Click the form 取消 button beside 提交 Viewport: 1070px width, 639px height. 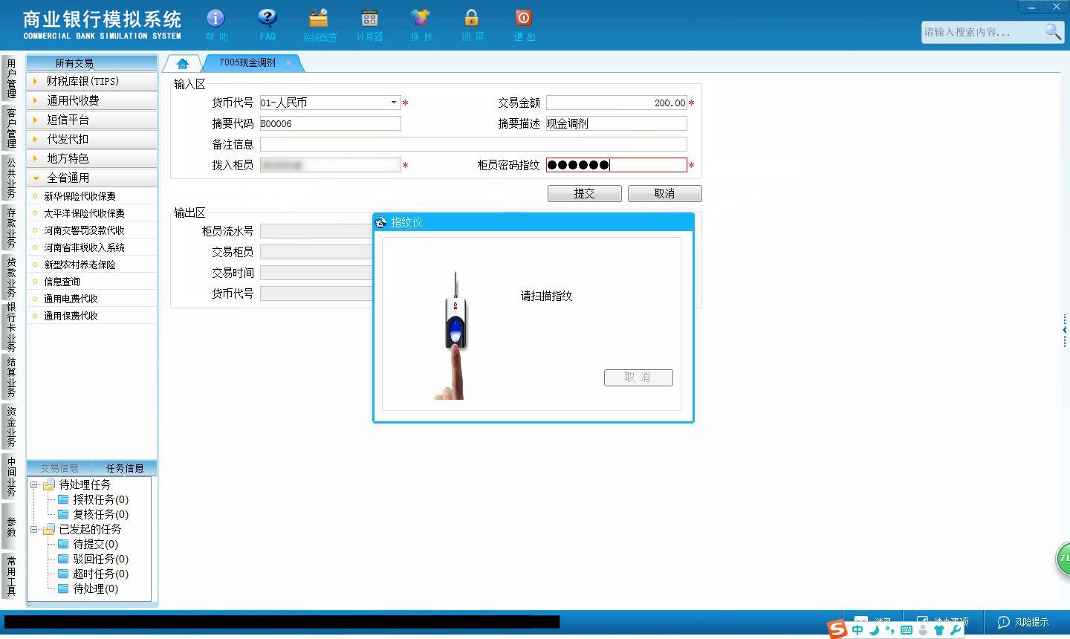pos(664,193)
